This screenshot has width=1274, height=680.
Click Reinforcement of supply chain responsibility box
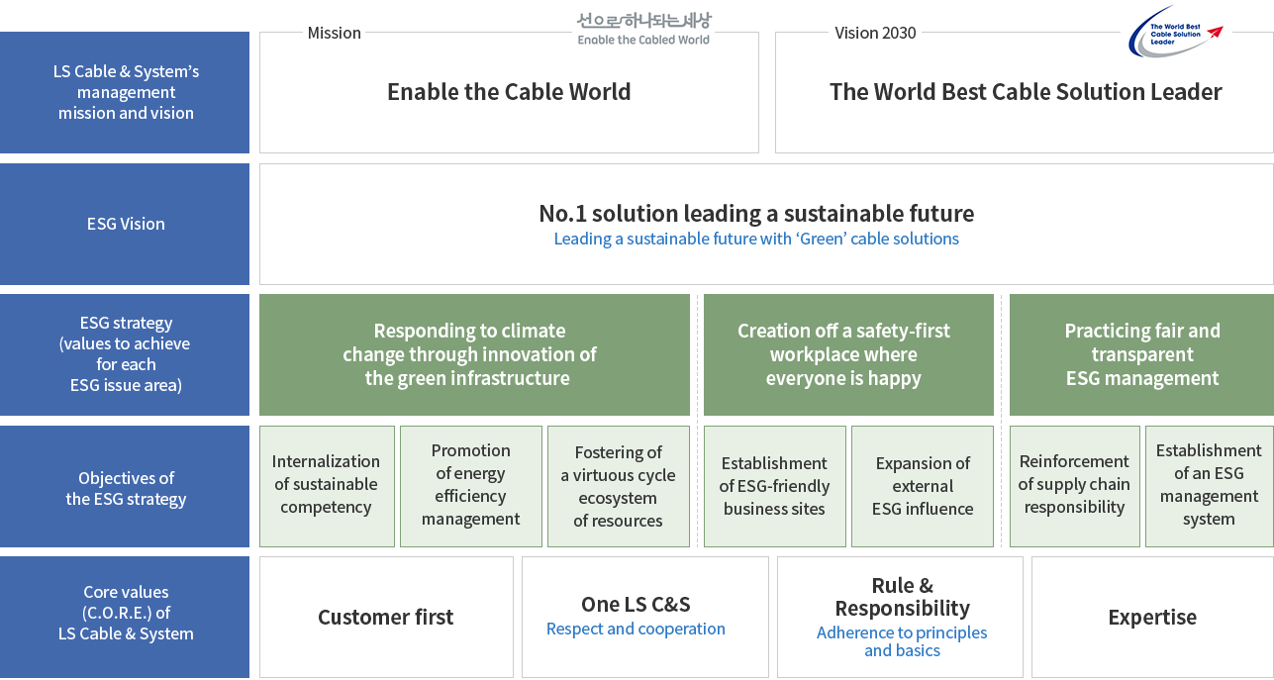(1074, 485)
